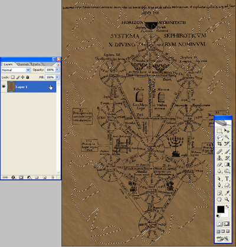Select the Magic Wand tool
Screen dimensions: 236x247
tap(227, 137)
